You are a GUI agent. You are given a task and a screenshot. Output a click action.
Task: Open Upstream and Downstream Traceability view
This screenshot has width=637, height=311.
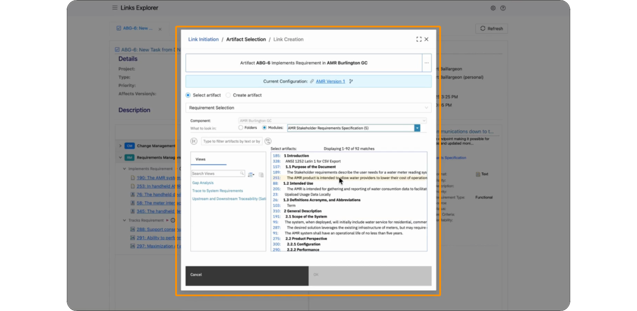click(229, 199)
